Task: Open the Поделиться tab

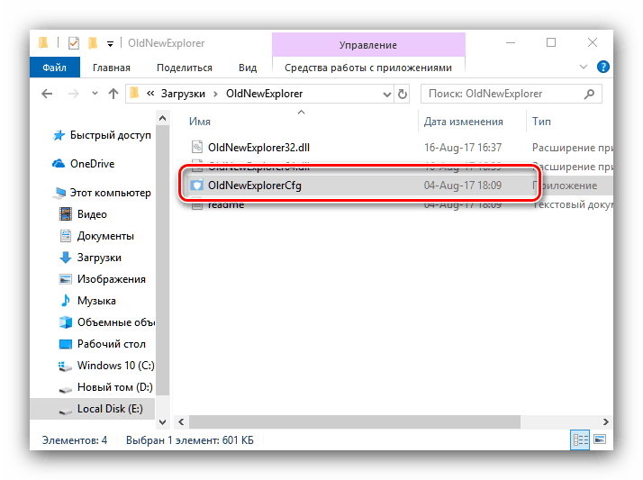Action: (184, 68)
